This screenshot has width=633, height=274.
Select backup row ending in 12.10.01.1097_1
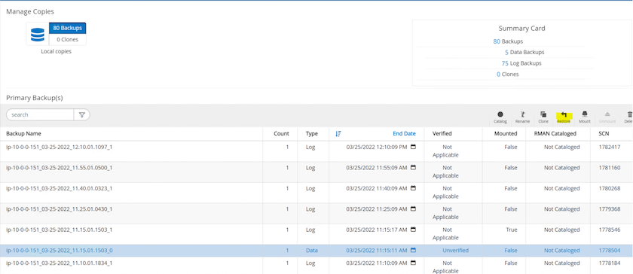(x=316, y=151)
